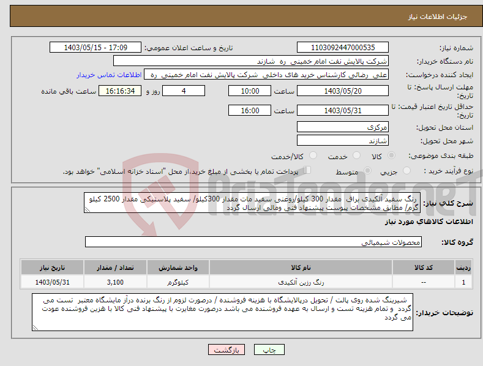
Task: Click the request creator field علی رضائی
Action: (266, 75)
